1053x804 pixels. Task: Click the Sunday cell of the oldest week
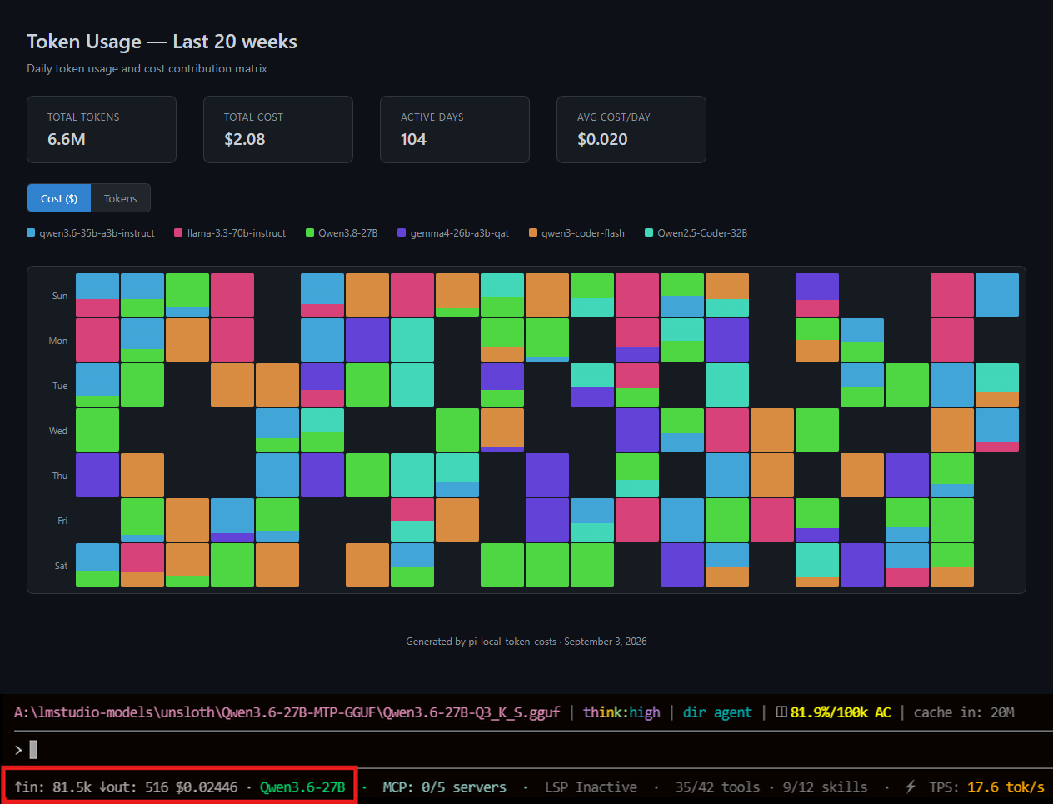coord(97,295)
